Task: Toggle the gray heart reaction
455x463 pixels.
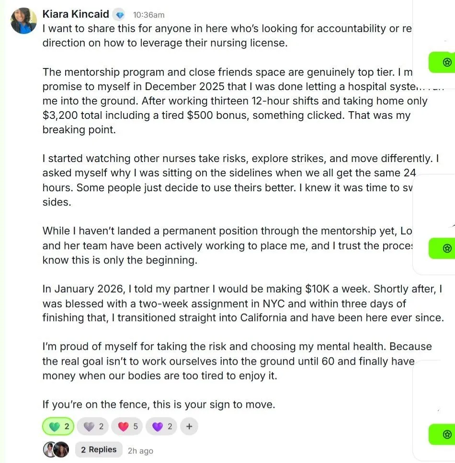Action: click(x=92, y=427)
